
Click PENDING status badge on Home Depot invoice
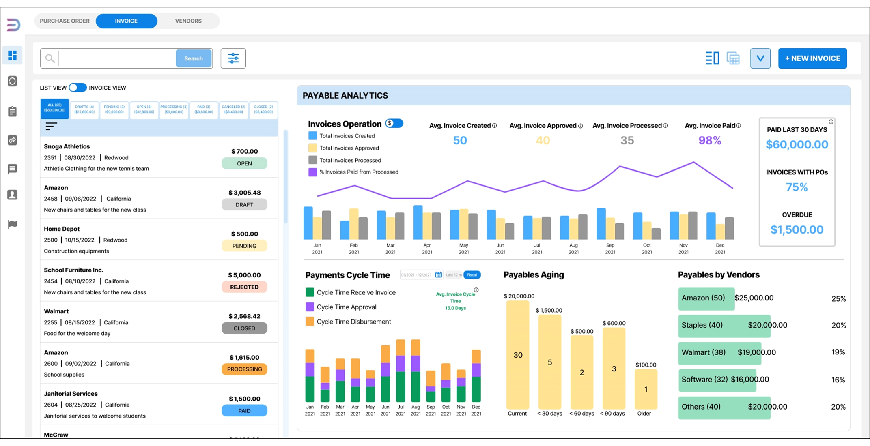tap(244, 246)
